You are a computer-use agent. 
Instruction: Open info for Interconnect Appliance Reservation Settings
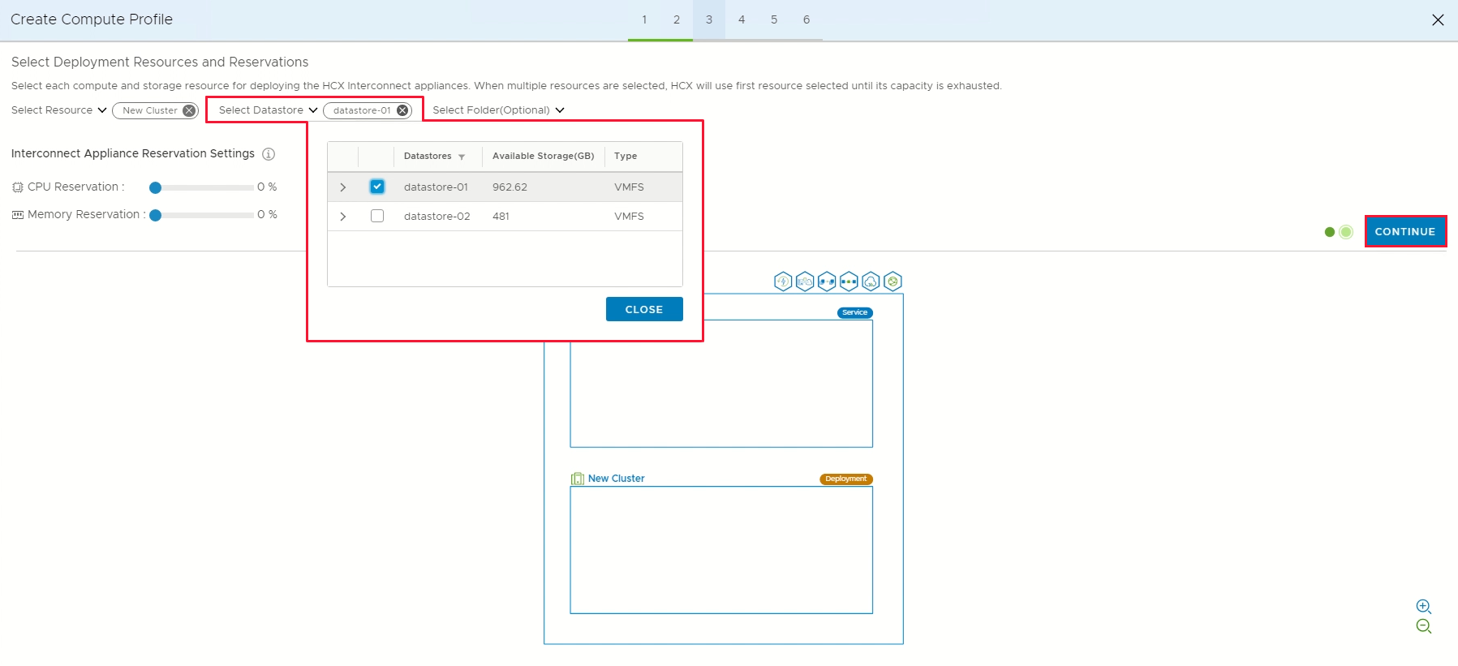(x=269, y=154)
